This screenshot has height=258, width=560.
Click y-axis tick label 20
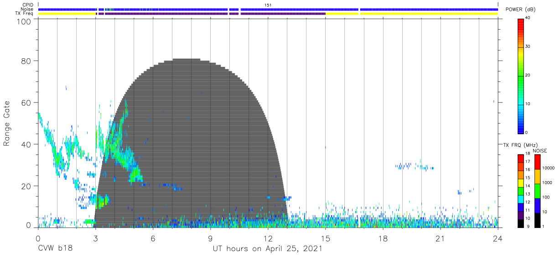point(27,186)
